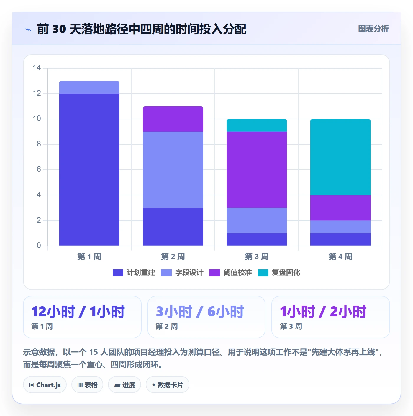
Task: Click the cyan 复盘固化 segment atop 第 3 周
Action: click(x=257, y=126)
